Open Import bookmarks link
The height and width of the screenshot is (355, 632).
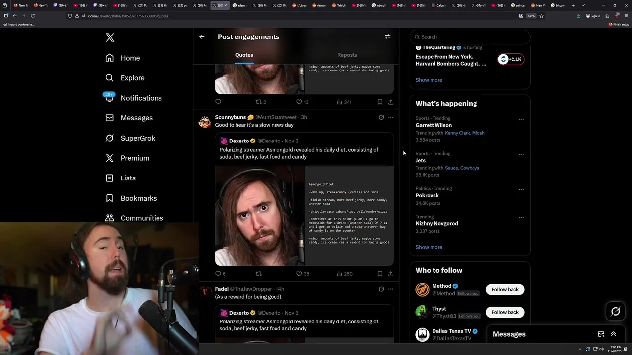click(19, 24)
